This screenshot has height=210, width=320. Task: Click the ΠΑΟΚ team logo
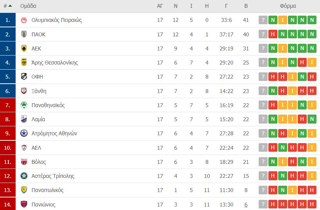tap(24, 34)
